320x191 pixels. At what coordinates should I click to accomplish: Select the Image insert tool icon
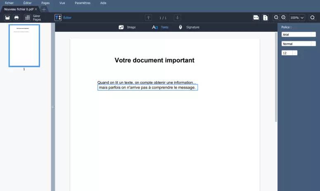point(121,27)
